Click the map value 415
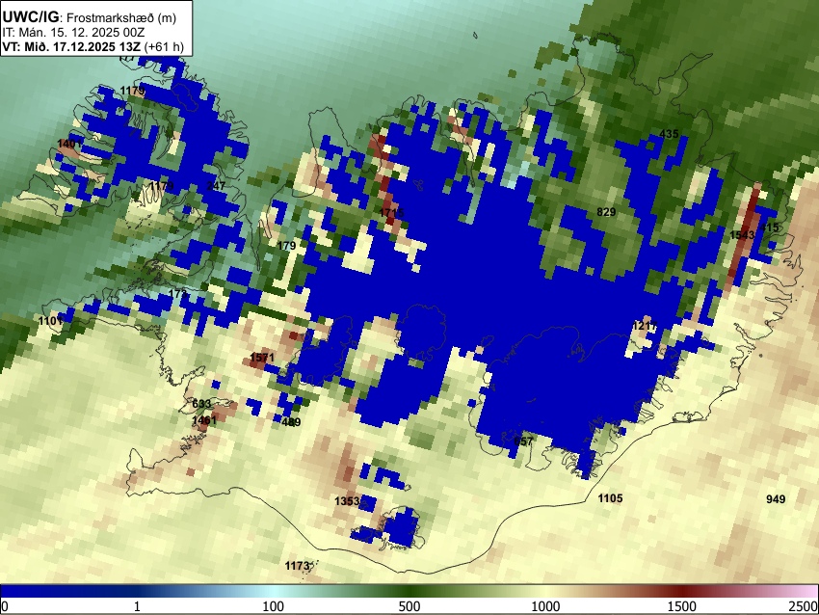 coord(769,227)
